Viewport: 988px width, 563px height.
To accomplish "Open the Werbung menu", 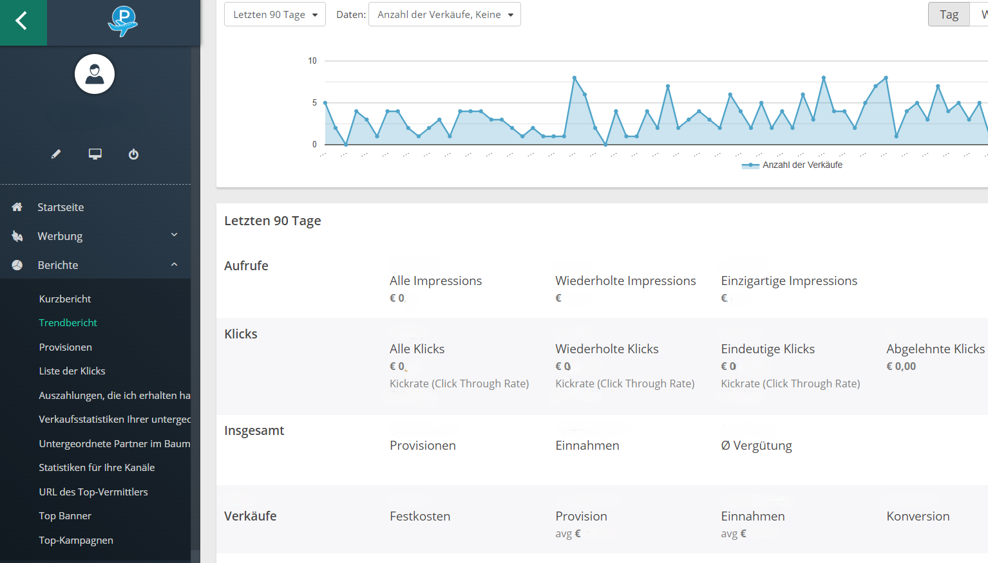I will click(60, 236).
